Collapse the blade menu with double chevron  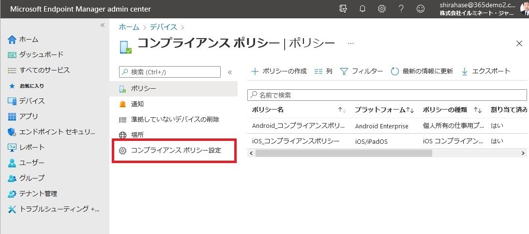point(230,72)
